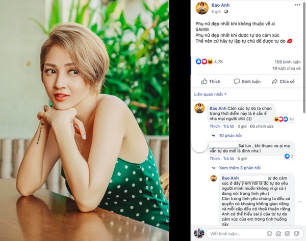306x241 pixels.
Task: Click Thích under the Sai lun comment
Action: [214, 158]
